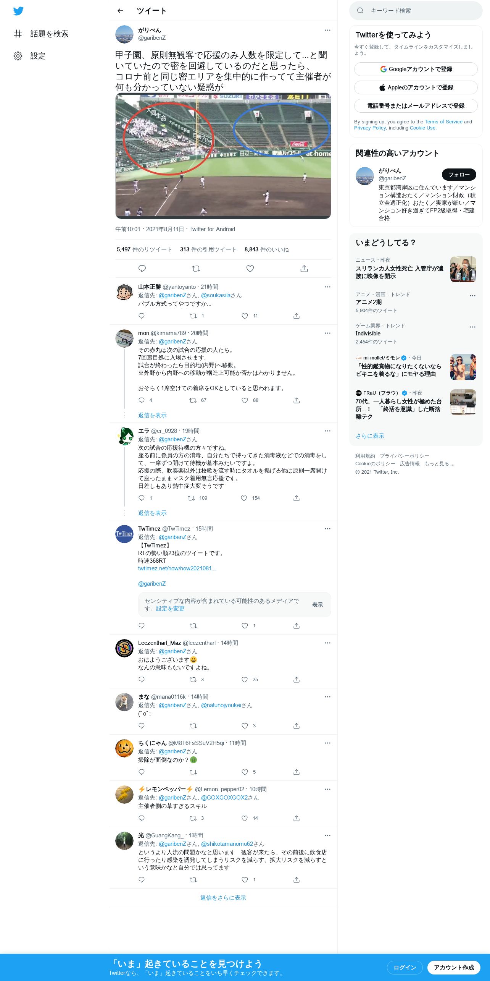This screenshot has height=981, width=490.
Task: Like the main tweet by garibenZ
Action: tap(250, 269)
